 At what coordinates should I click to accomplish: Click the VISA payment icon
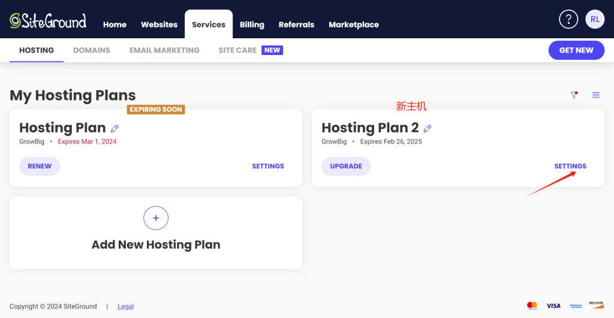click(553, 306)
